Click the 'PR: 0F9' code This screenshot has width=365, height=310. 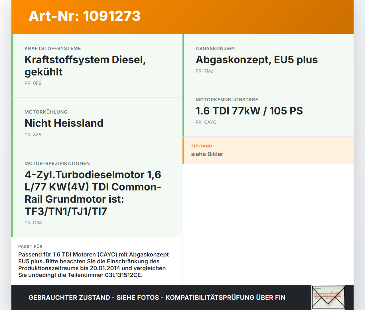point(33,83)
